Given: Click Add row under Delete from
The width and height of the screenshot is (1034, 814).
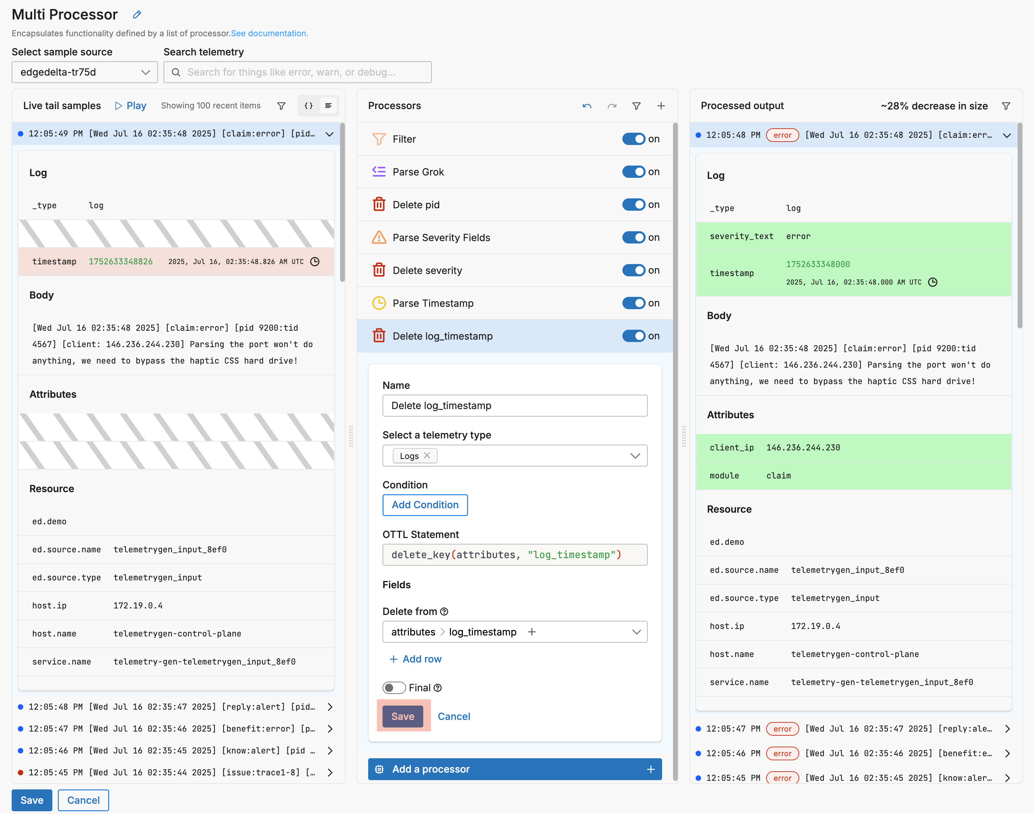Looking at the screenshot, I should [416, 659].
